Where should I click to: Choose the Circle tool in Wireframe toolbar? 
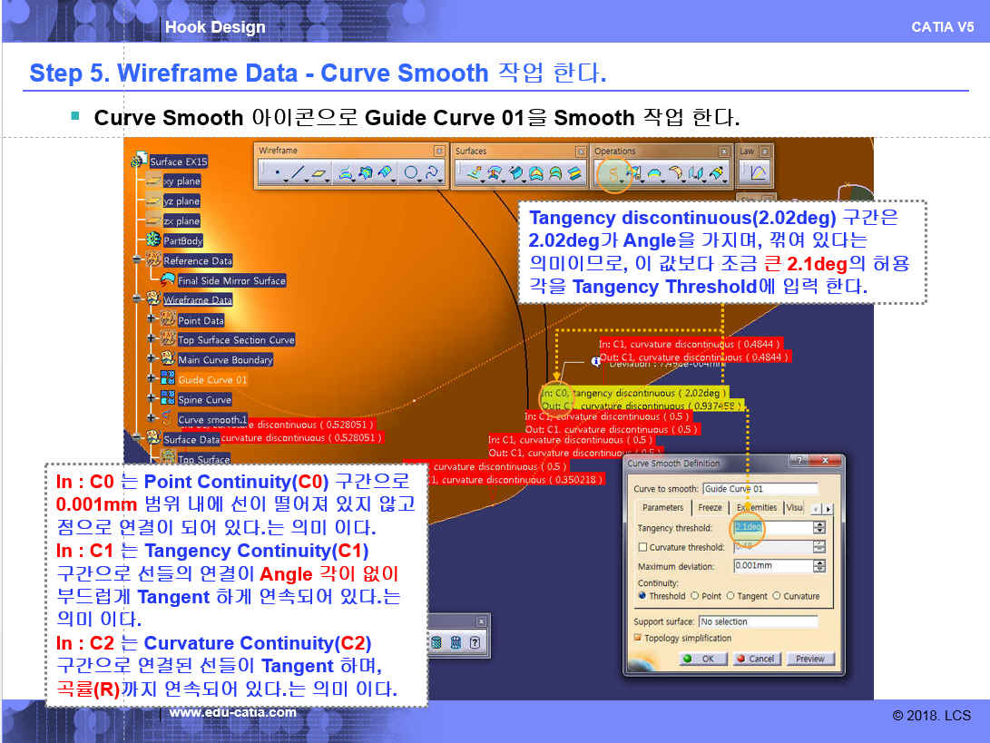(410, 172)
